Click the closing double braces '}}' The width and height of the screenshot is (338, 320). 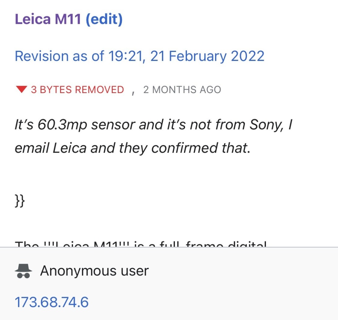[x=20, y=202]
